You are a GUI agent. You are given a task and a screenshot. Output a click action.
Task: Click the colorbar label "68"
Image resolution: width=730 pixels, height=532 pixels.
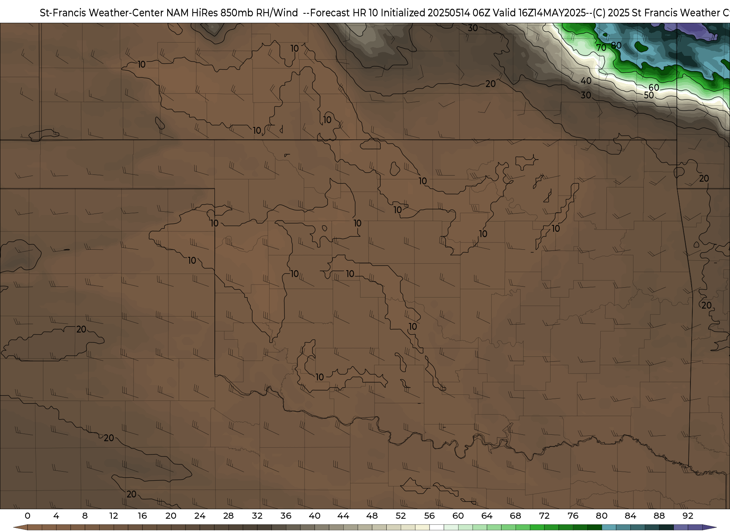coord(516,516)
